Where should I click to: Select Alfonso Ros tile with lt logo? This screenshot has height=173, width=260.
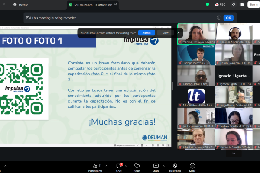pos(196,97)
